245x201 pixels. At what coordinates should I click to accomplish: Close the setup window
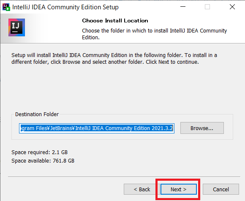click(232, 7)
